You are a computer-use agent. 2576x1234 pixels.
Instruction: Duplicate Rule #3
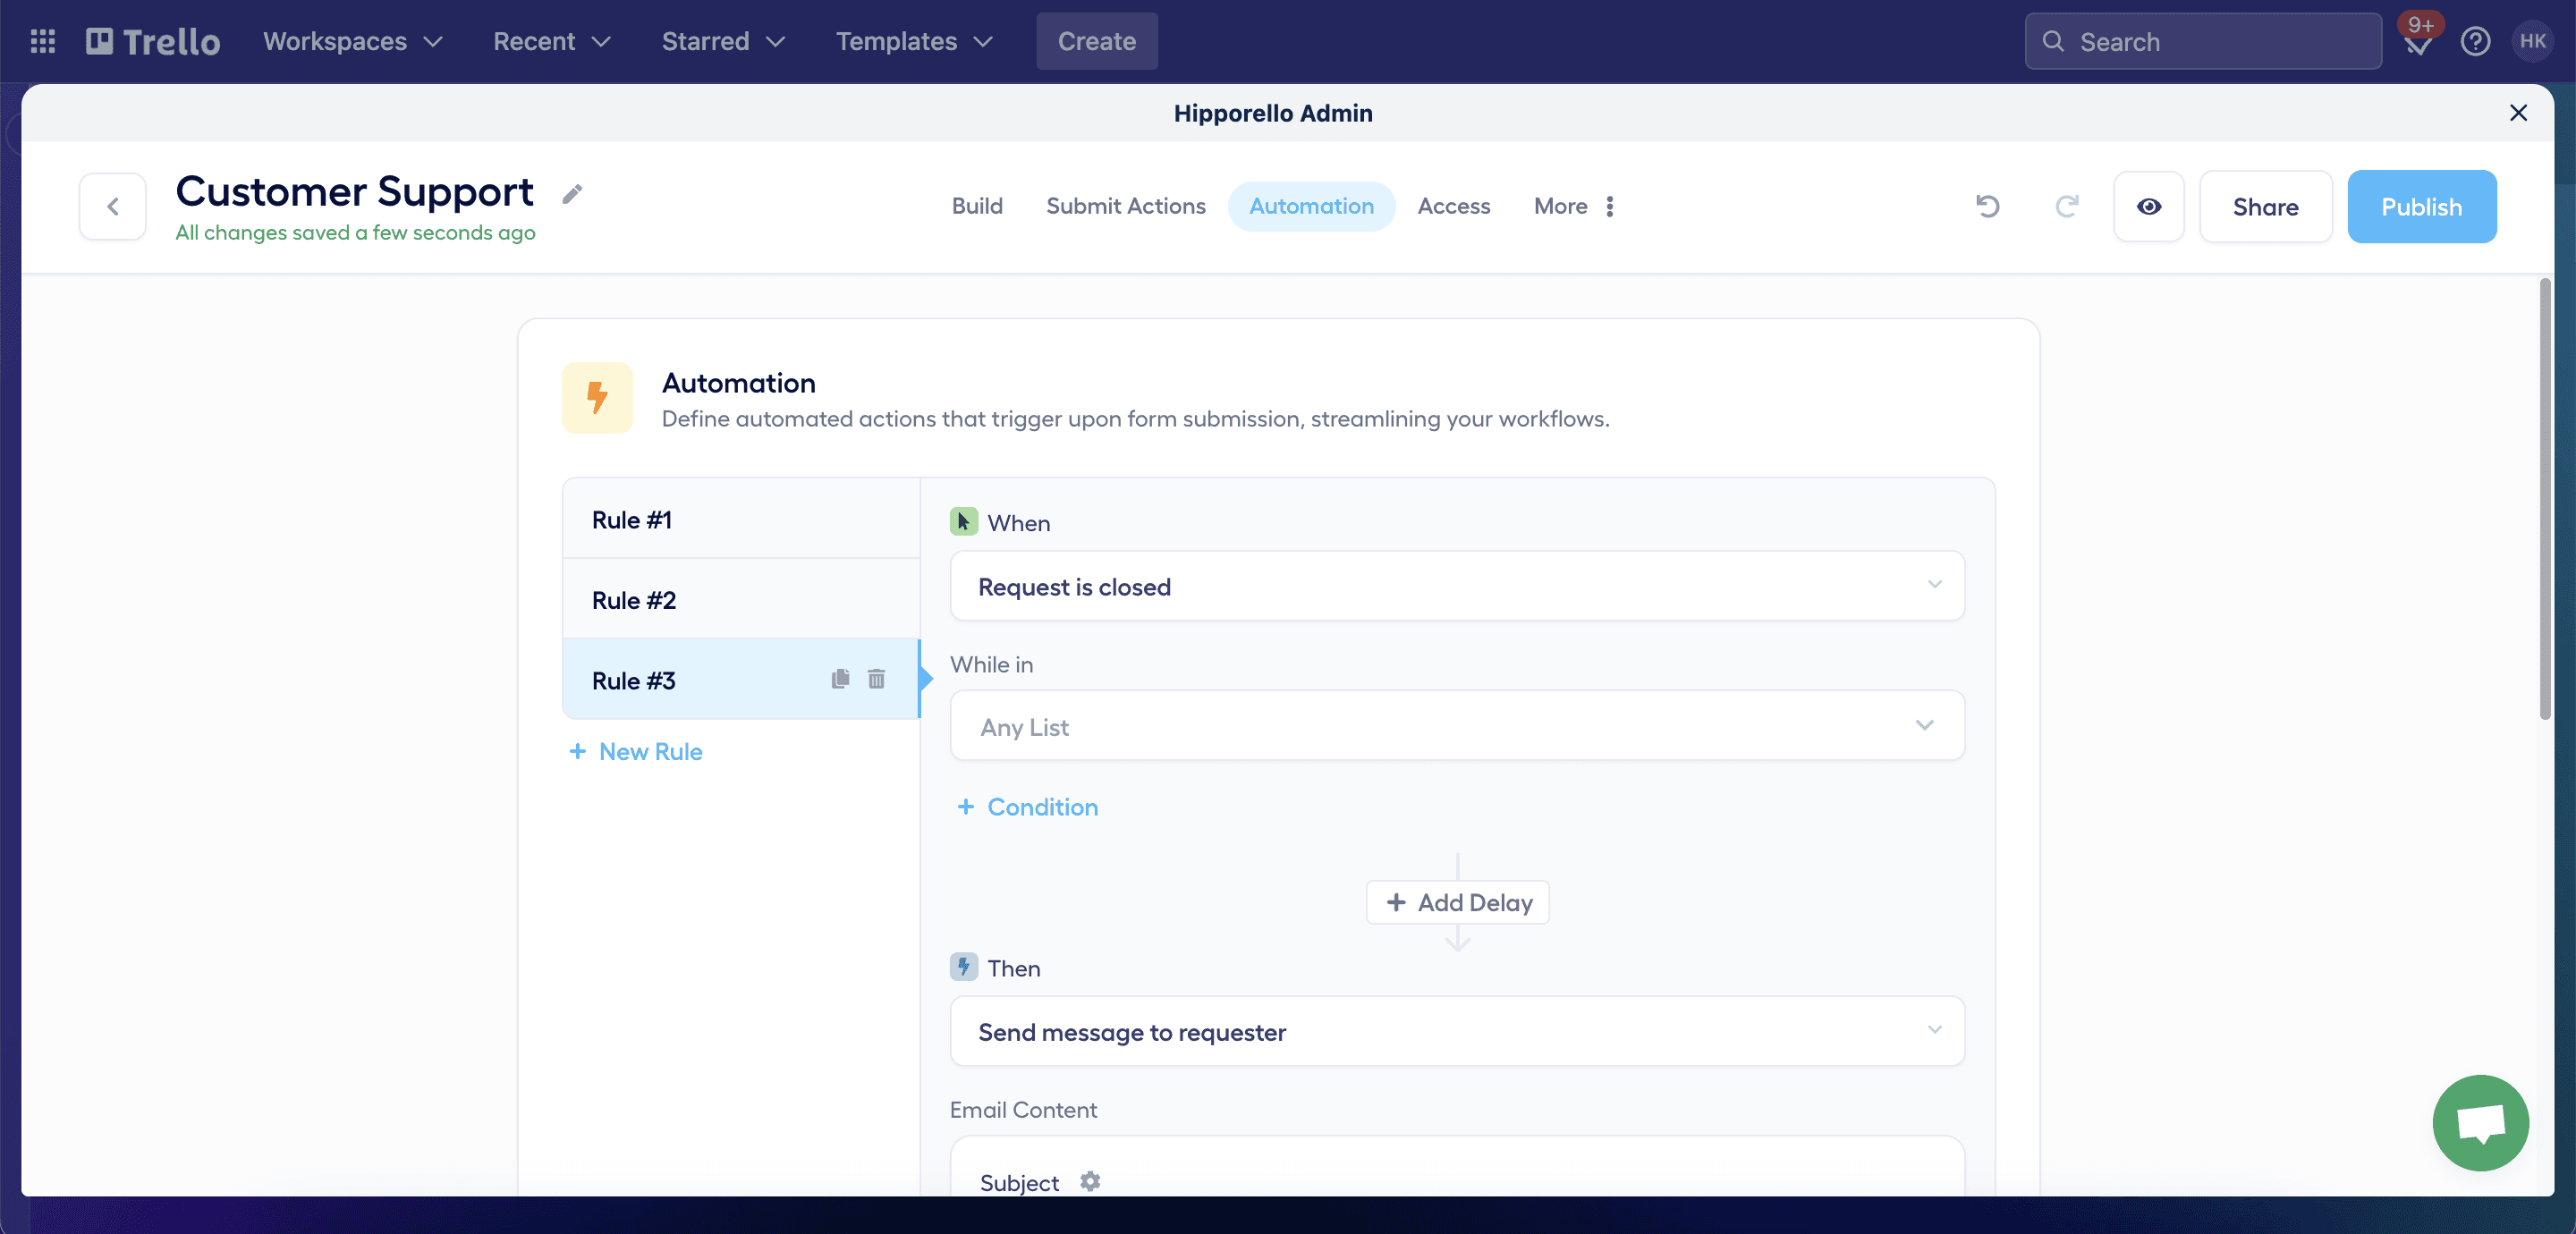(x=840, y=679)
